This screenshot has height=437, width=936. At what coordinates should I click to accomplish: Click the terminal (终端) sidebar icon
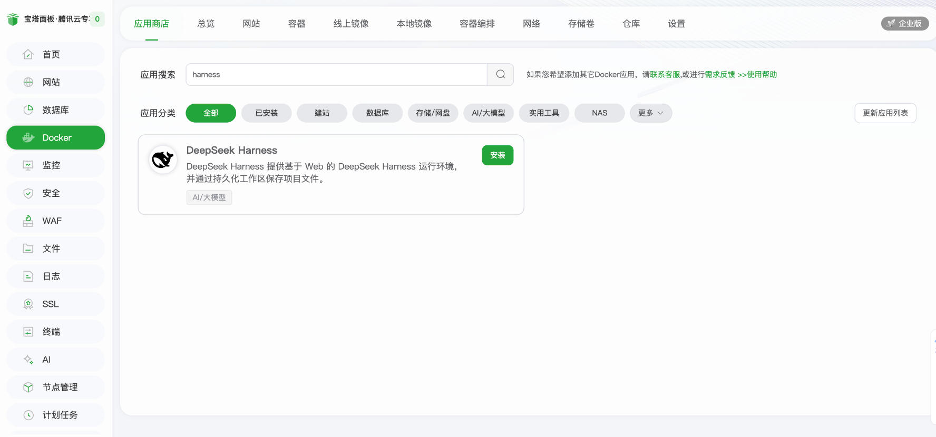click(x=28, y=332)
